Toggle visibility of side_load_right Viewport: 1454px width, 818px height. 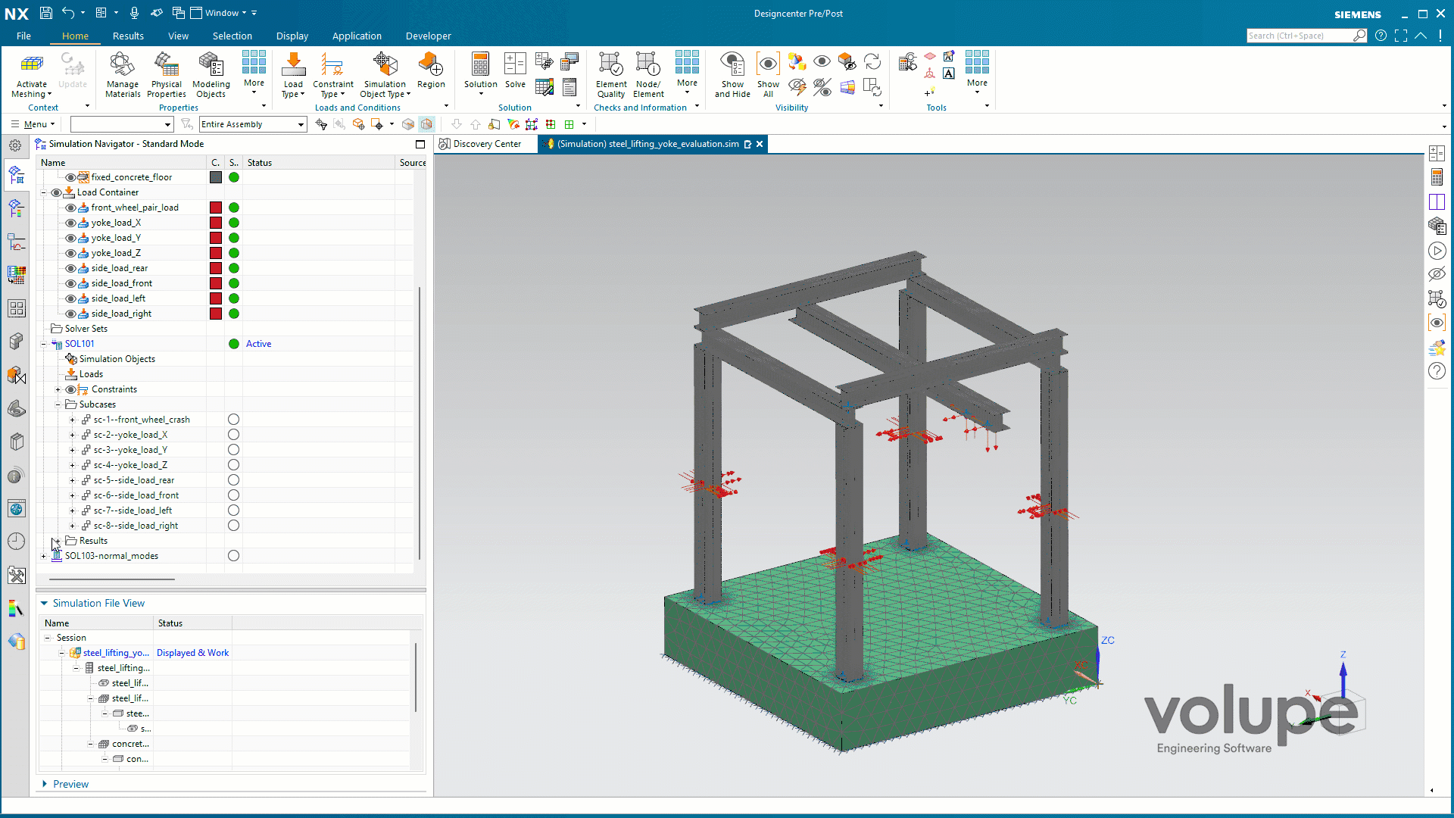[x=70, y=314]
